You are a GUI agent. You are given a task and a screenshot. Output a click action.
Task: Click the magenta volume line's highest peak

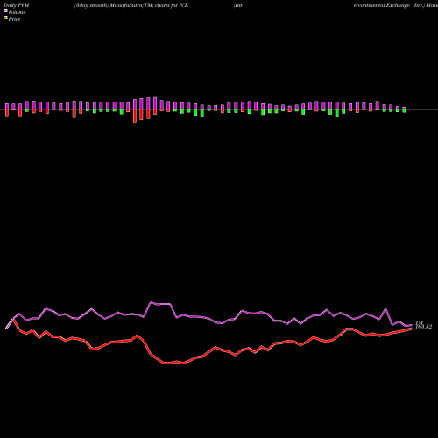[x=151, y=302]
